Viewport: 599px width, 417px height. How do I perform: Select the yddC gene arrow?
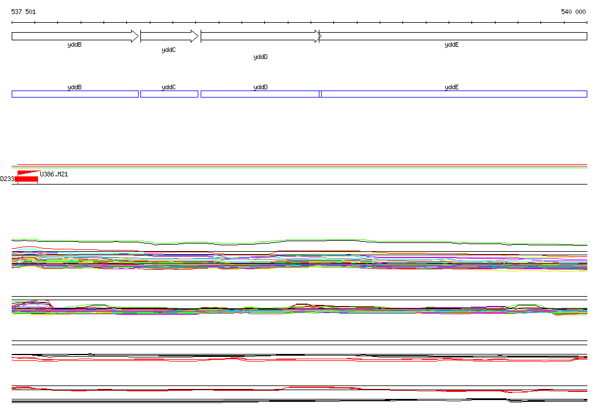(x=170, y=36)
